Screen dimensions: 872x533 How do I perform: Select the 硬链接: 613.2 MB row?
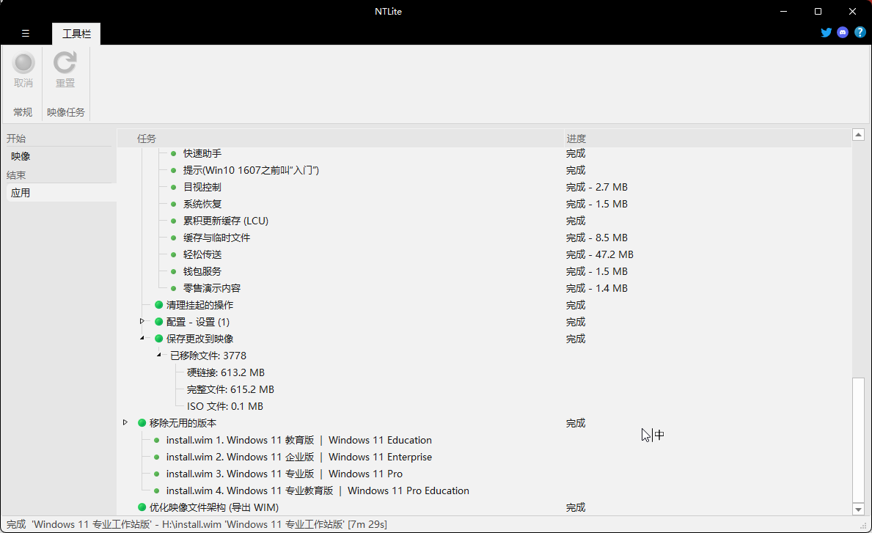(x=226, y=372)
